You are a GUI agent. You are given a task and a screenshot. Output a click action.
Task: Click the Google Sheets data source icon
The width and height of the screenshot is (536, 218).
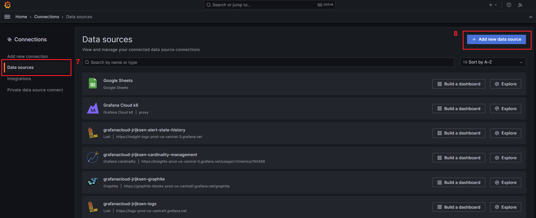click(93, 84)
